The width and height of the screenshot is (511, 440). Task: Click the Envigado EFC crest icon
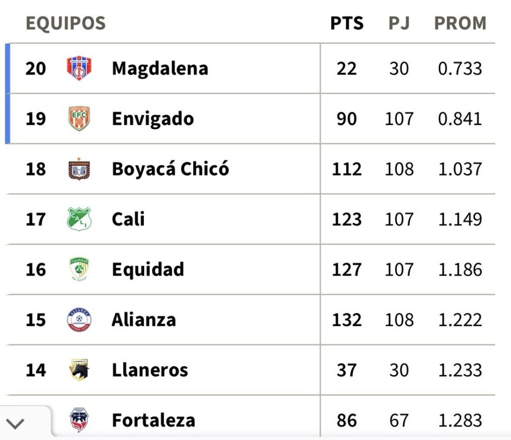79,119
